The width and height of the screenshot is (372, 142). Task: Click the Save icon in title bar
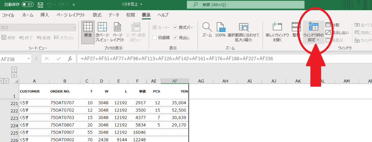click(x=40, y=5)
